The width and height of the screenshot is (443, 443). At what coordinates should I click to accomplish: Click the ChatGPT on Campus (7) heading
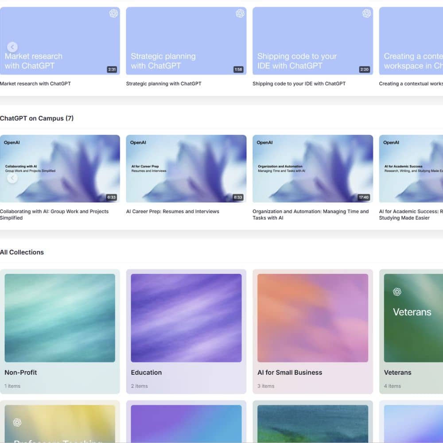37,118
